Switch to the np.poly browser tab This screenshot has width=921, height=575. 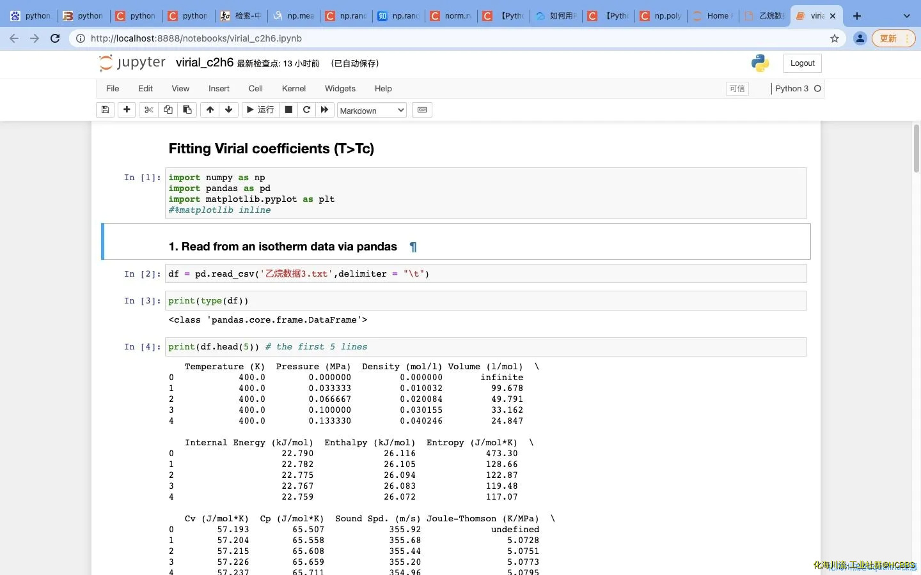(661, 16)
